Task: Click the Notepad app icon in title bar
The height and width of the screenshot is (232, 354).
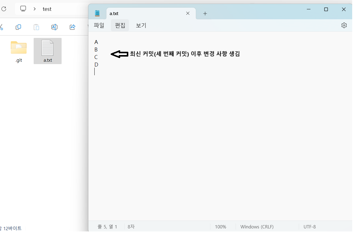Action: (97, 13)
